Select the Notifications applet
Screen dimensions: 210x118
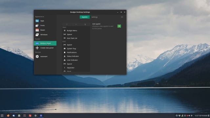[x=76, y=52]
